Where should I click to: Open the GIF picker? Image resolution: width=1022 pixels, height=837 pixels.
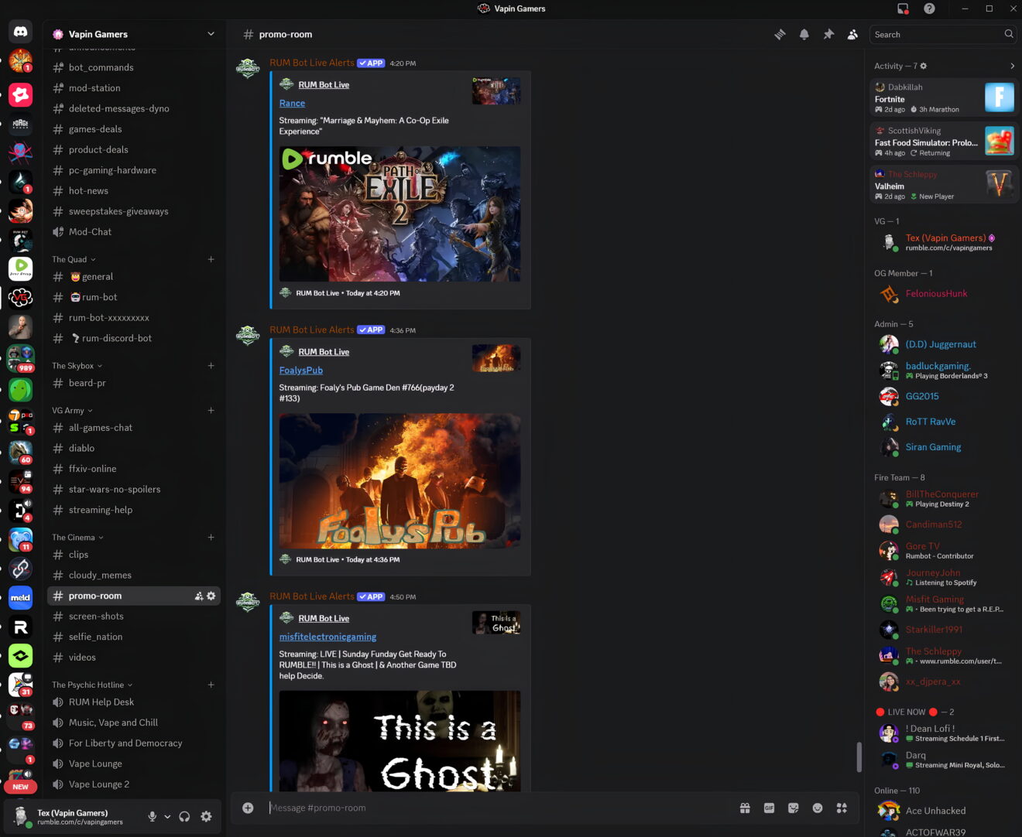click(769, 808)
